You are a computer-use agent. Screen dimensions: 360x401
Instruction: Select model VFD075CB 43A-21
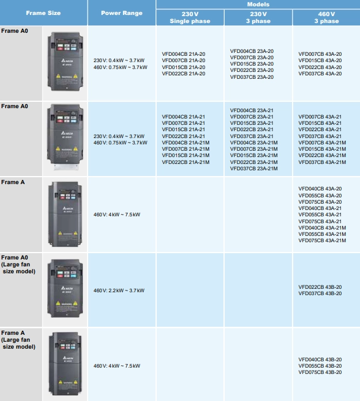320,221
